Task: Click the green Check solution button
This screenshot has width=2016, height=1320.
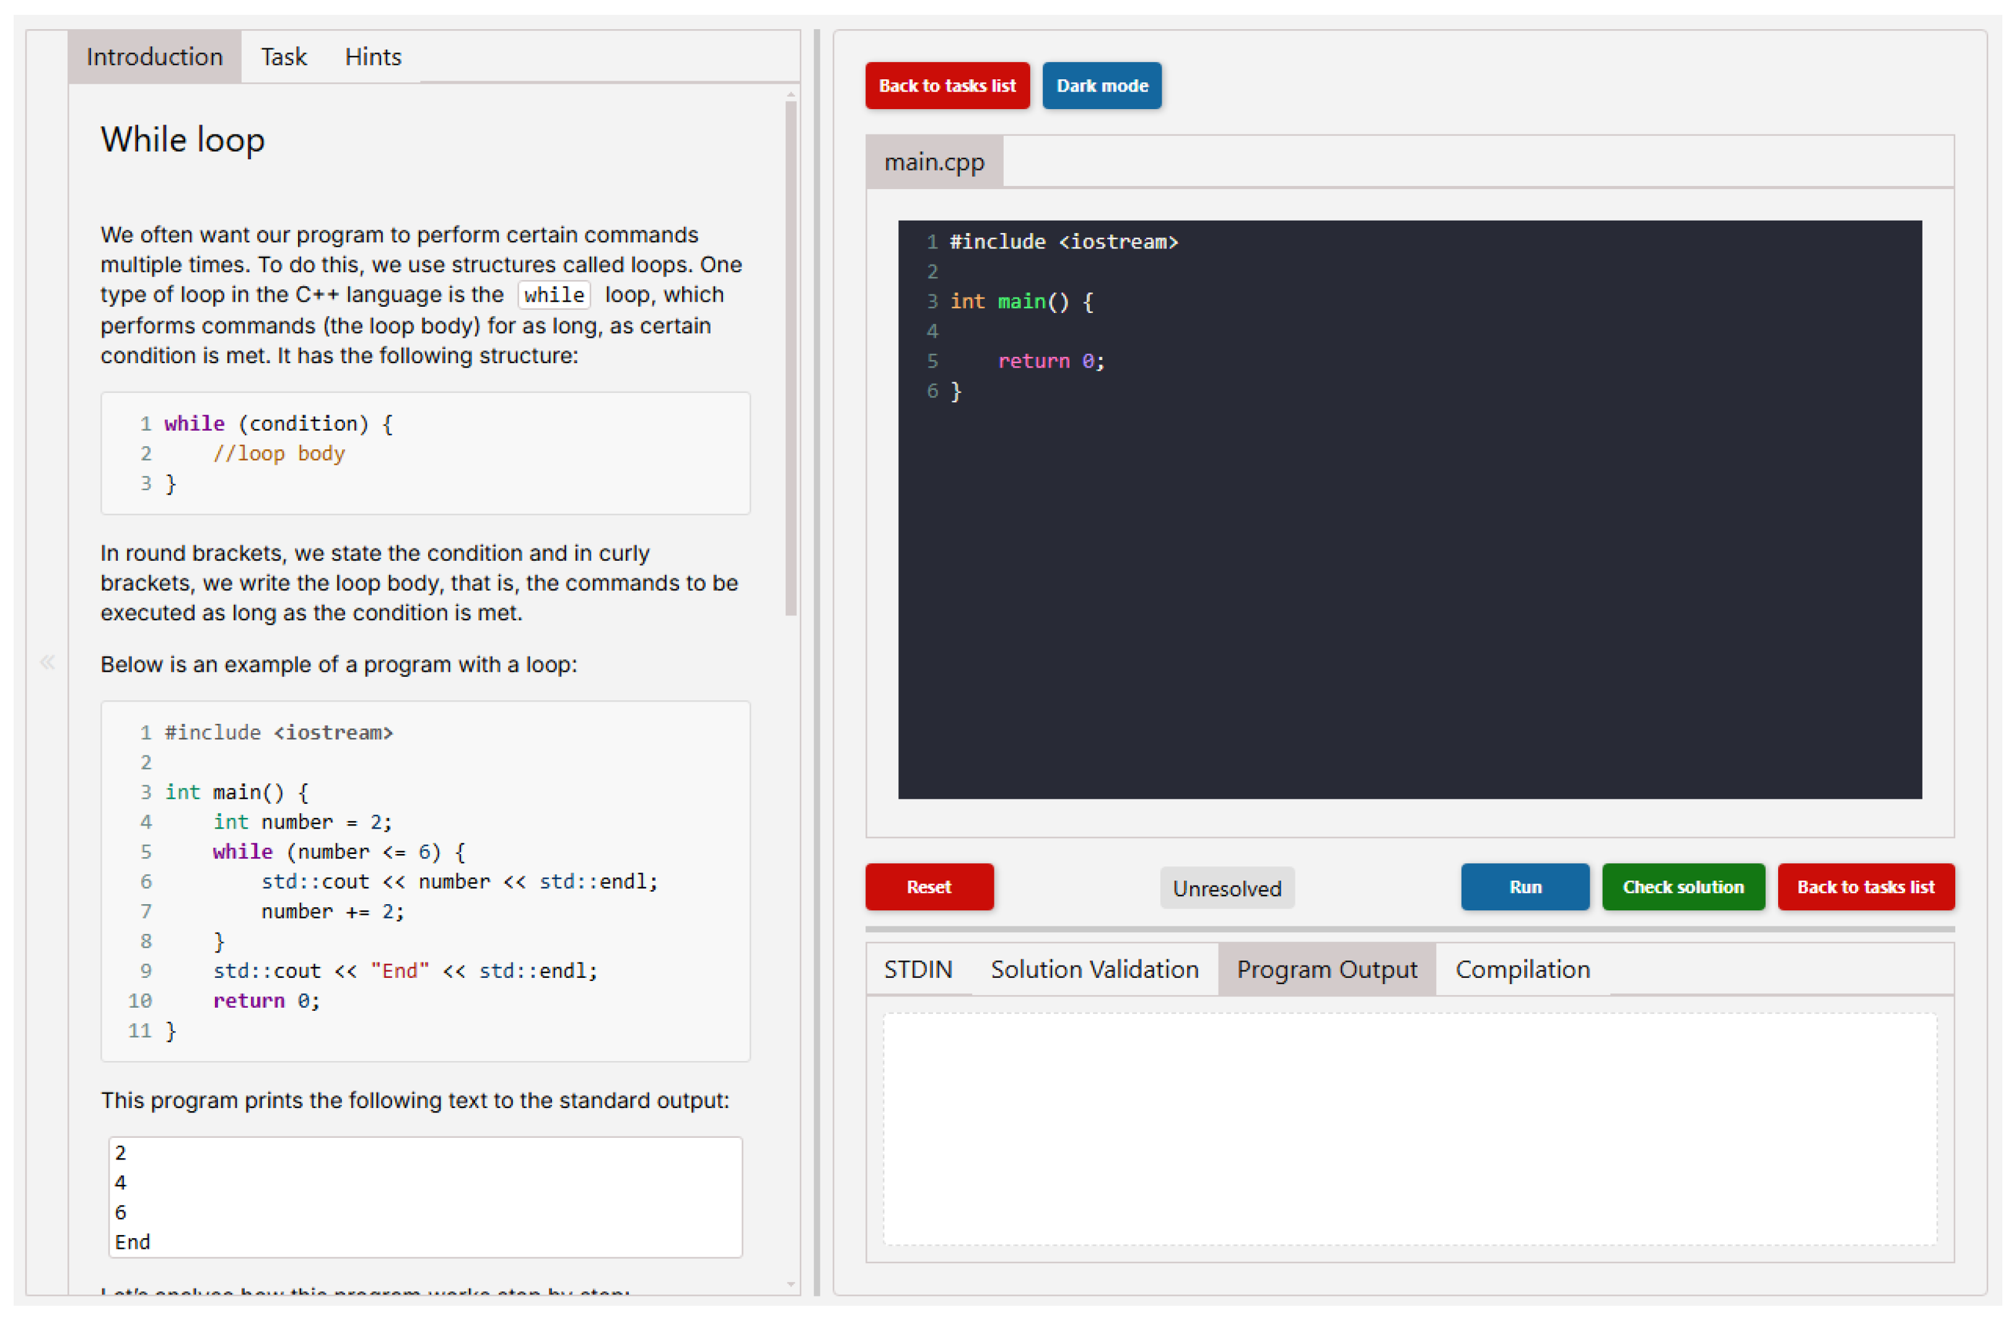Action: (1683, 887)
